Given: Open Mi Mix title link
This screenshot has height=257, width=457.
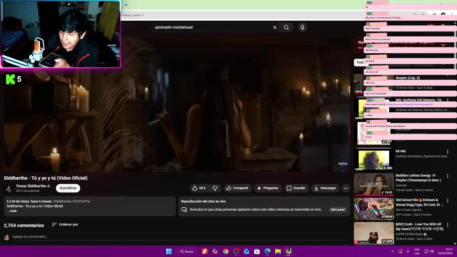Looking at the screenshot, I should 401,151.
